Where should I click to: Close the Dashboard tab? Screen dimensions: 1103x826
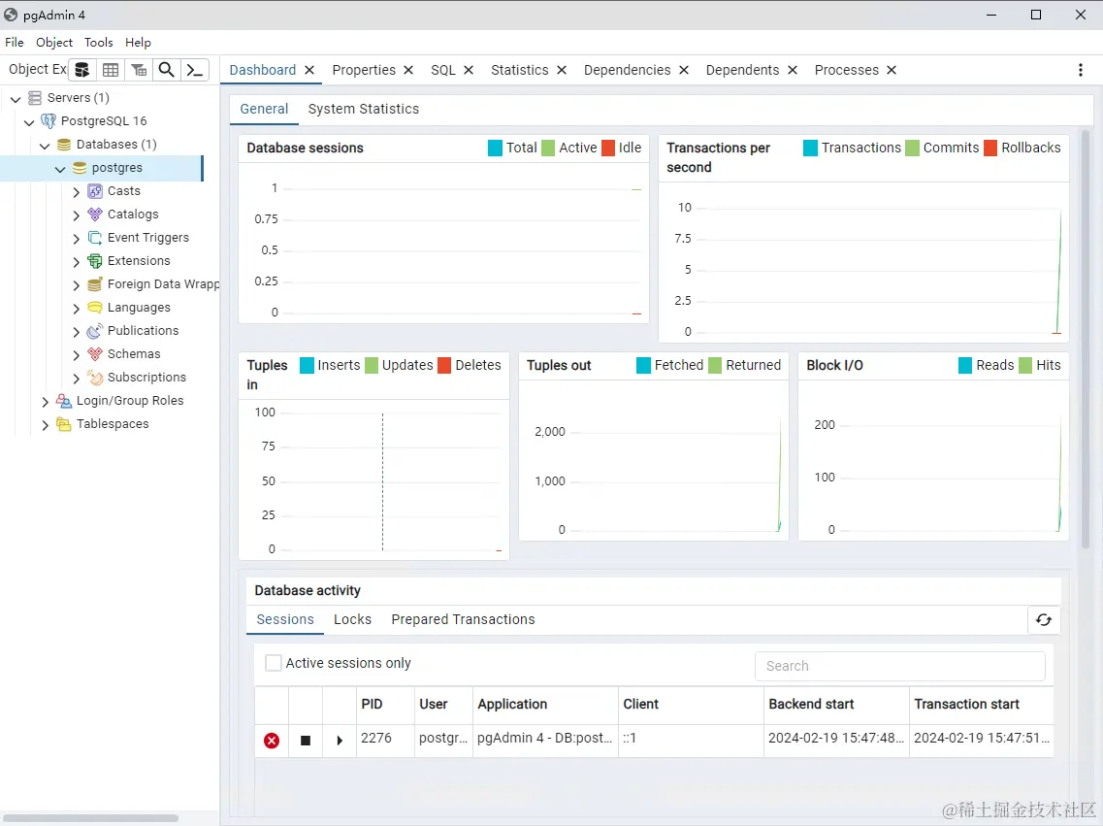308,70
